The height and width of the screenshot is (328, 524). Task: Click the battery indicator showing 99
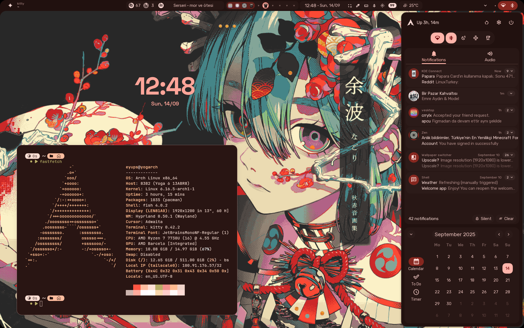(392, 5)
